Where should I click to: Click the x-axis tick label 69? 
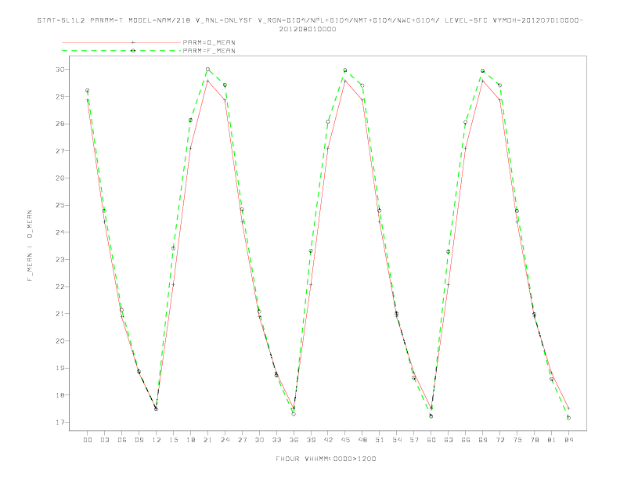pos(483,440)
